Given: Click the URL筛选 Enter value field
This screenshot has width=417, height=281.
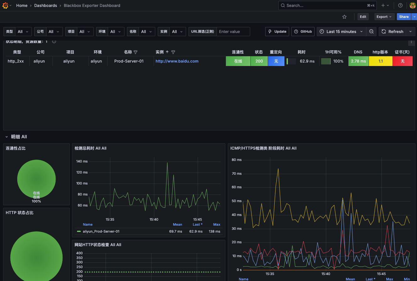Looking at the screenshot, I should tap(233, 31).
